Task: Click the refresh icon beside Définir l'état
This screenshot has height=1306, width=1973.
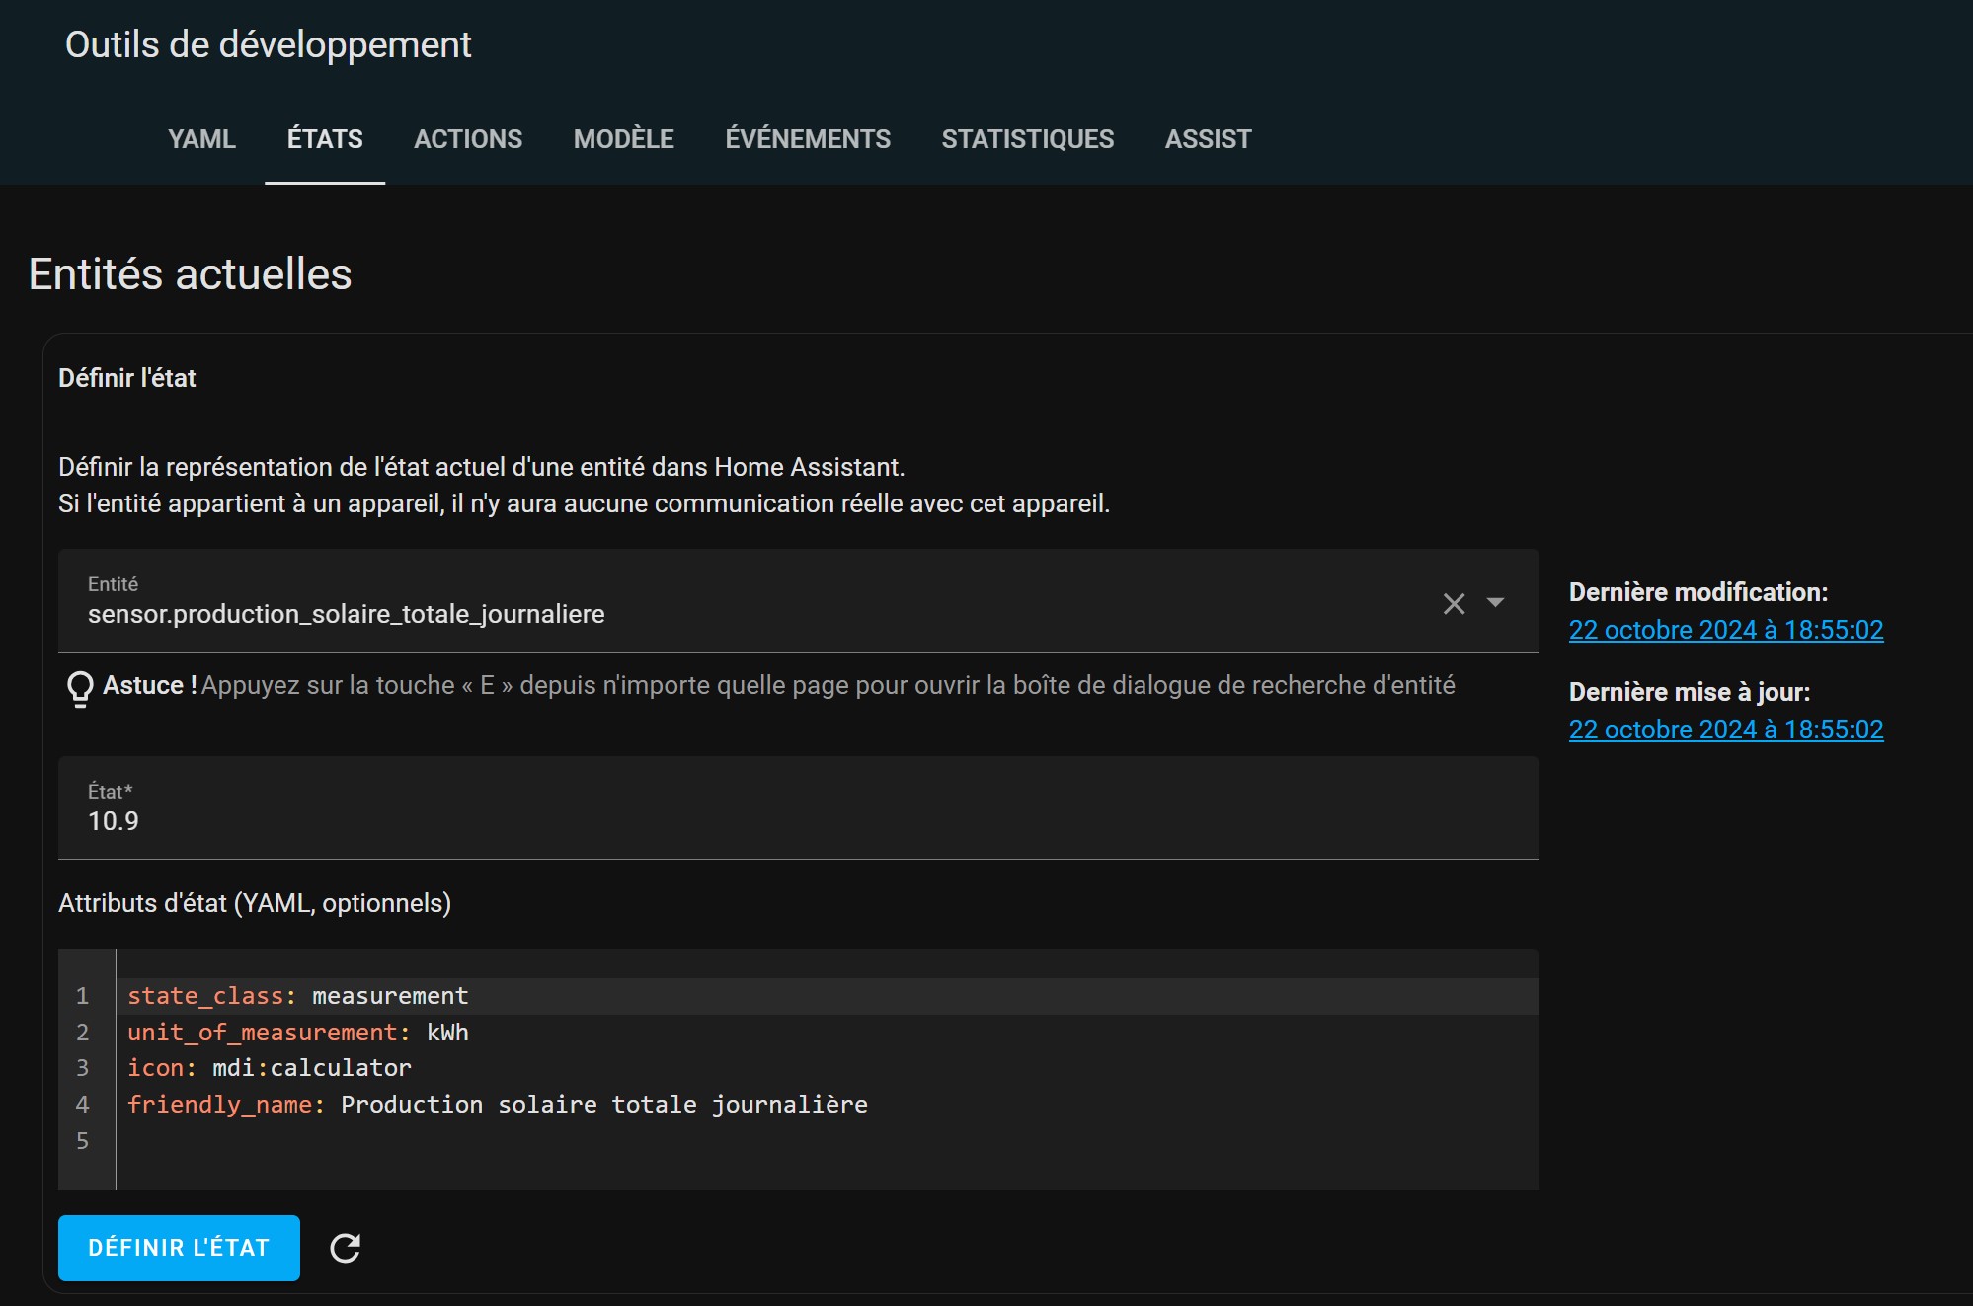Action: point(345,1248)
